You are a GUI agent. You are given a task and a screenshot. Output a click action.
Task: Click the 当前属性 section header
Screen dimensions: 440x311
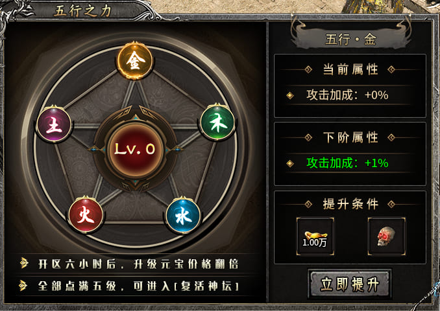[350, 69]
